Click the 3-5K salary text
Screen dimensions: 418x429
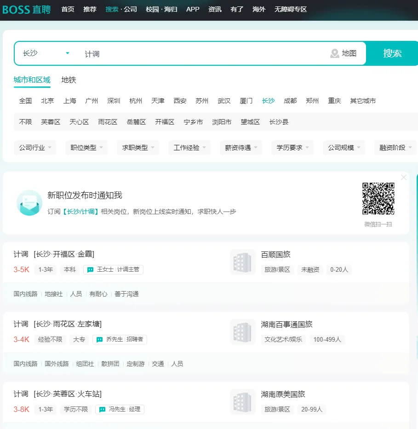click(21, 270)
